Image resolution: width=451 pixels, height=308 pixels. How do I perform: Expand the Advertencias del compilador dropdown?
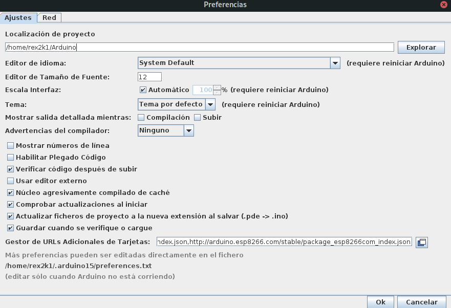188,130
